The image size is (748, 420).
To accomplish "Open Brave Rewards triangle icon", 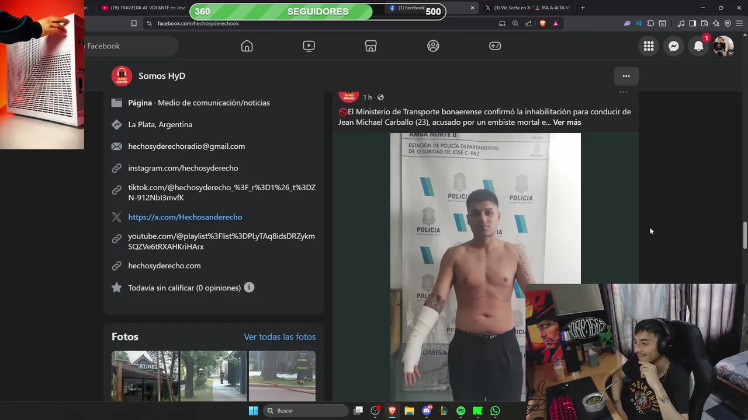I will click(x=556, y=23).
